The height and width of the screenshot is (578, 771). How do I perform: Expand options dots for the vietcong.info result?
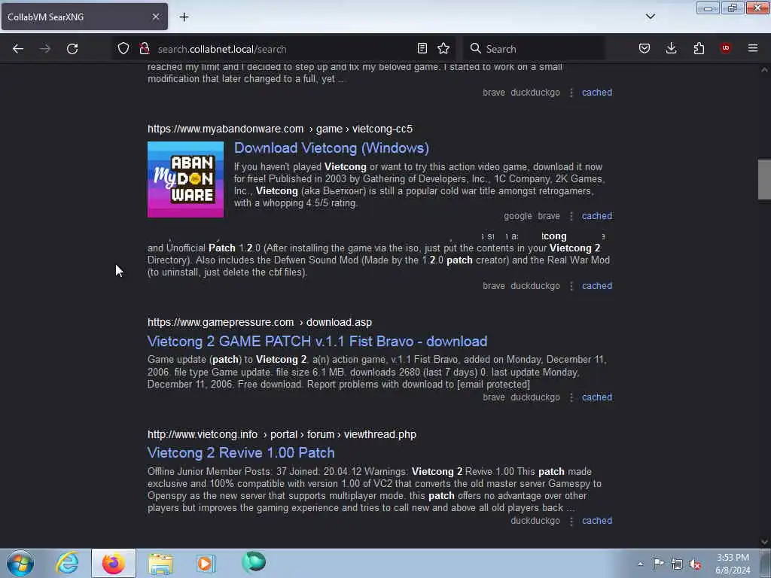[x=571, y=521]
